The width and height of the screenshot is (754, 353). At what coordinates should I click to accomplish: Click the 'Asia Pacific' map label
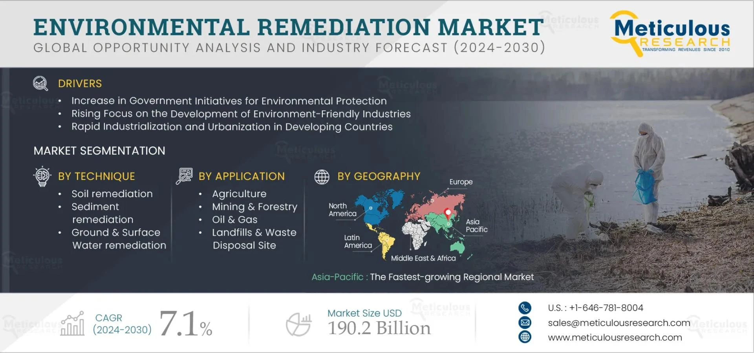[x=476, y=226]
